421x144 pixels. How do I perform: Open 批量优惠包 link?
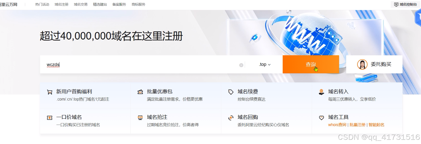(160, 91)
